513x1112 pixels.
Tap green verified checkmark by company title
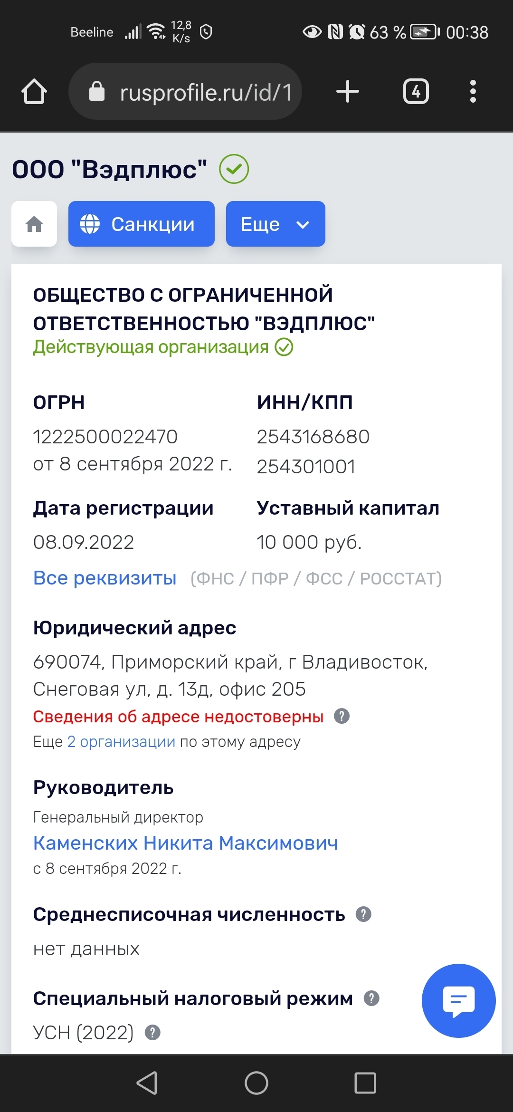pyautogui.click(x=234, y=169)
